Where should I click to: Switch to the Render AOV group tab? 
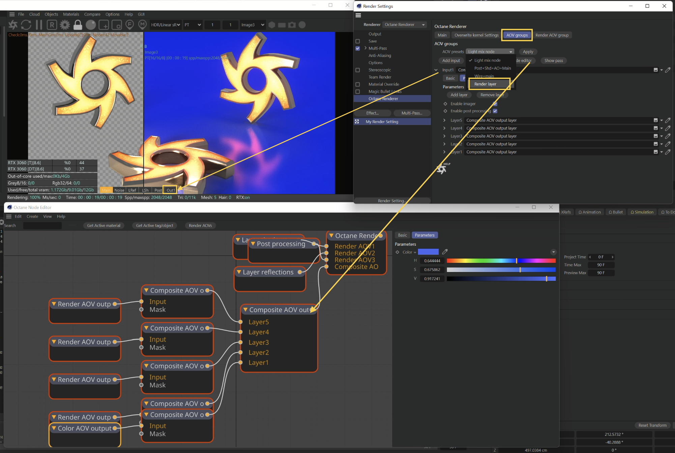coord(552,35)
